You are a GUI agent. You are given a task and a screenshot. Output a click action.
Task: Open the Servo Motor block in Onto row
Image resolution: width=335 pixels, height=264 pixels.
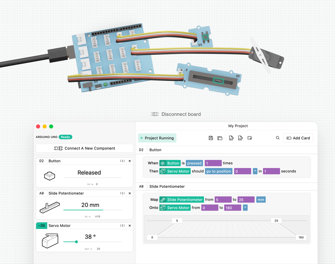point(175,208)
